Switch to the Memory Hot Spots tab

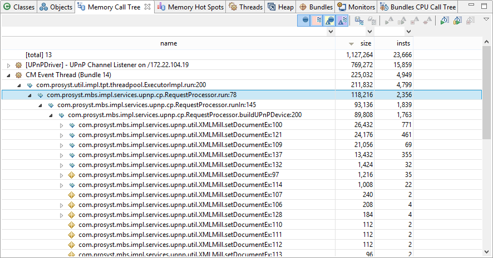pos(190,7)
